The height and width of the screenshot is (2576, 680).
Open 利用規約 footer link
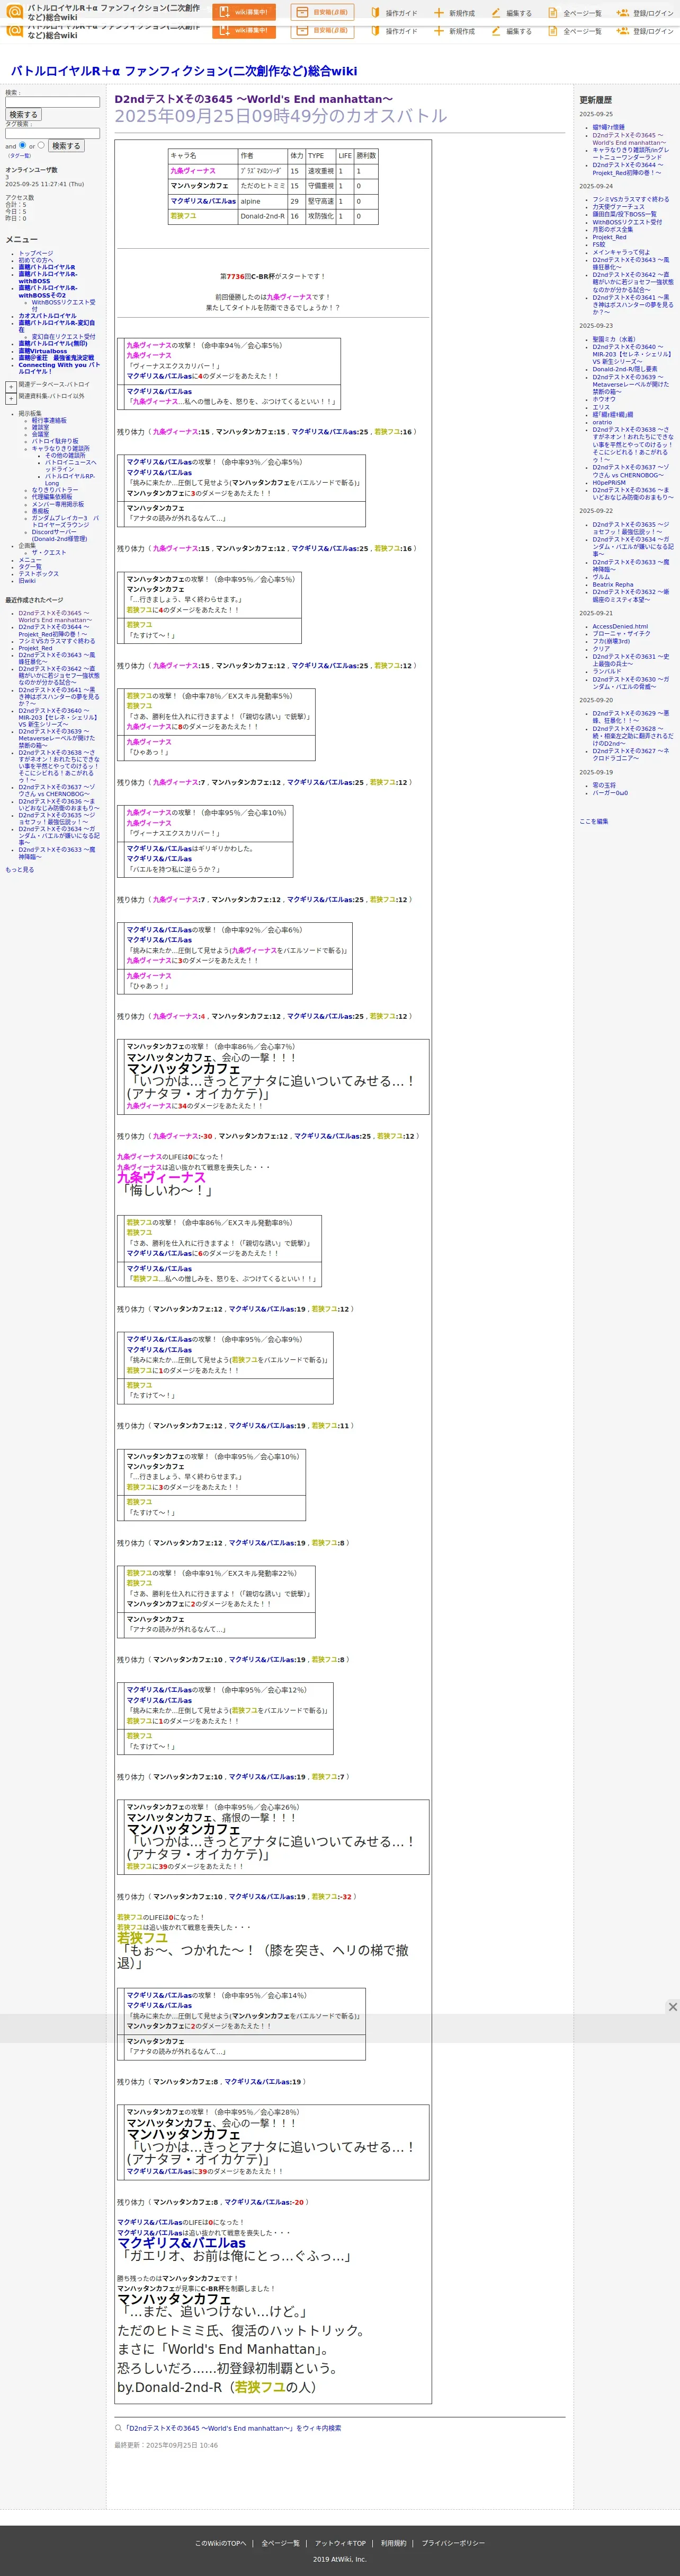393,2543
